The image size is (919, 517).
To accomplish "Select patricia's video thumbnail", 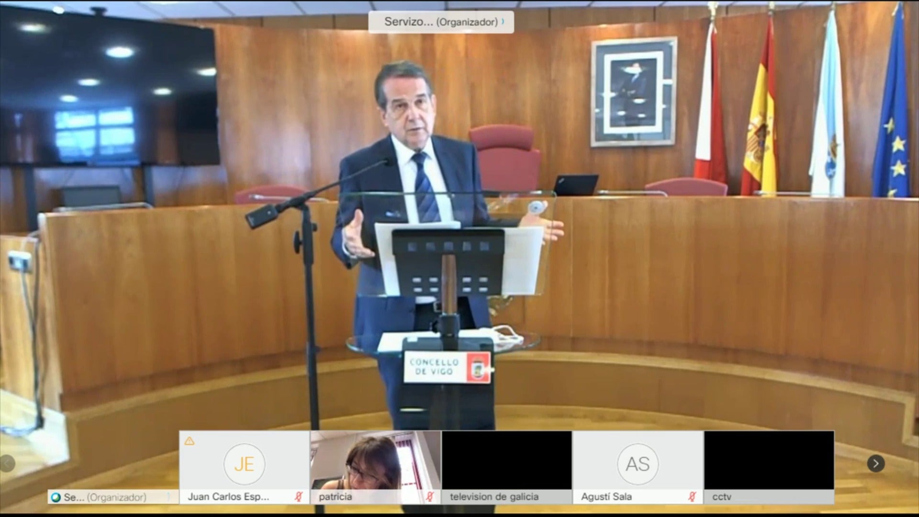I will coord(375,460).
